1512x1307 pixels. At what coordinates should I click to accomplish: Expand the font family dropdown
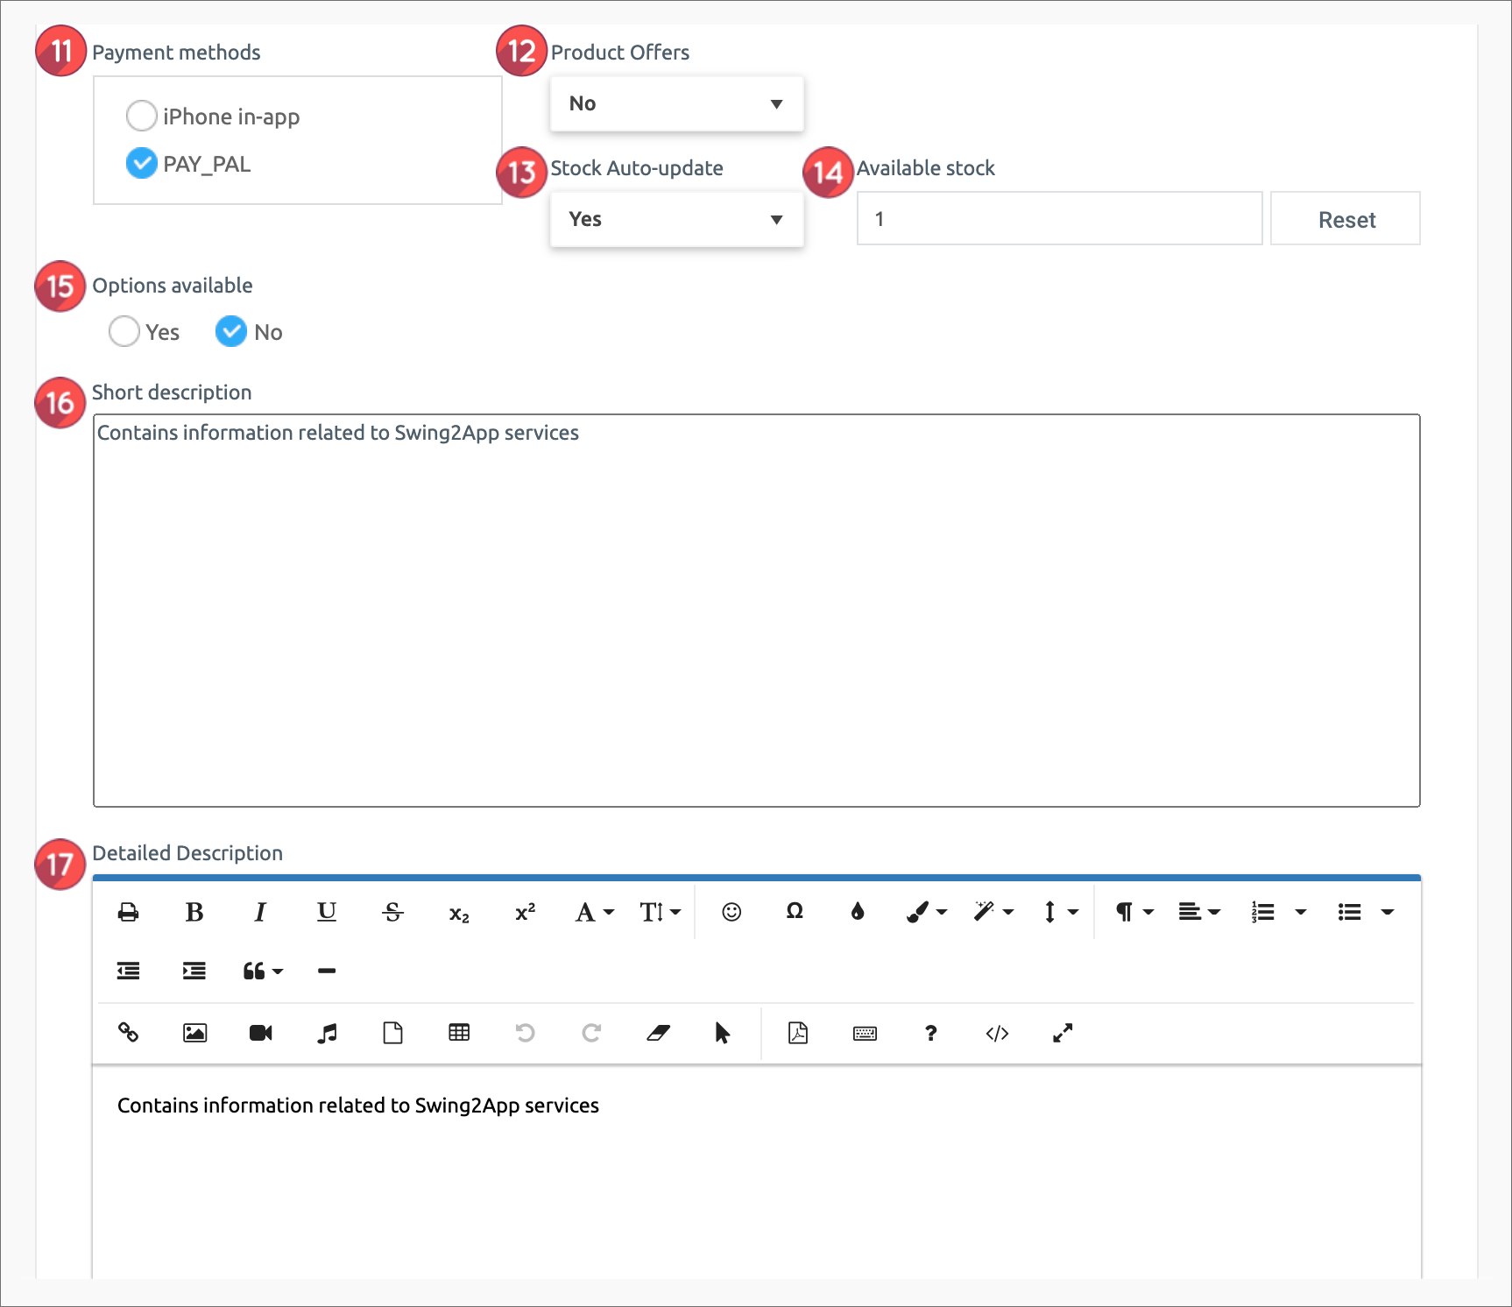tap(594, 913)
